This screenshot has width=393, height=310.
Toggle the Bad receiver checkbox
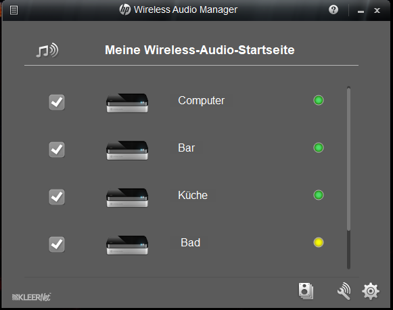tap(57, 244)
